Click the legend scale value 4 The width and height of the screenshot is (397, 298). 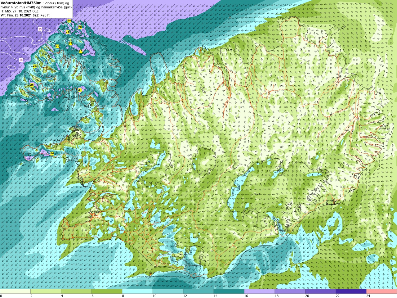tap(62, 296)
